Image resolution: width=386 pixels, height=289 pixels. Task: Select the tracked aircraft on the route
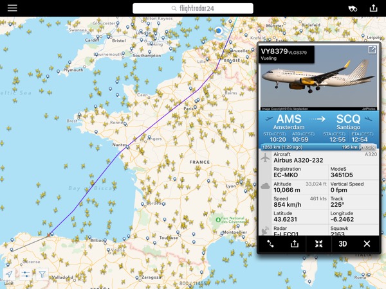tap(49, 234)
